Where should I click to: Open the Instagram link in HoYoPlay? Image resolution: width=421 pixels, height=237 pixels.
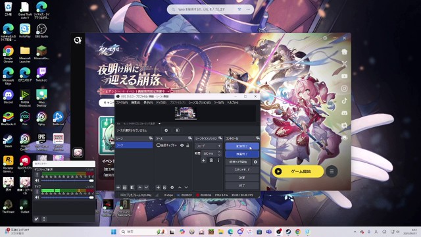tap(345, 88)
